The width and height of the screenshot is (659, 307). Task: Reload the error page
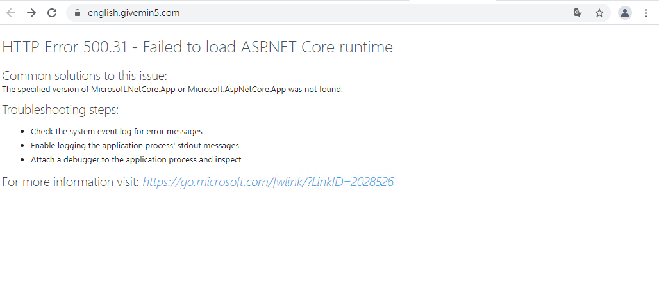52,13
